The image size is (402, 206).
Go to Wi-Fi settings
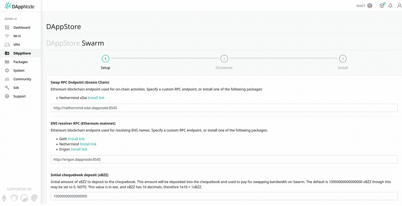[20, 36]
